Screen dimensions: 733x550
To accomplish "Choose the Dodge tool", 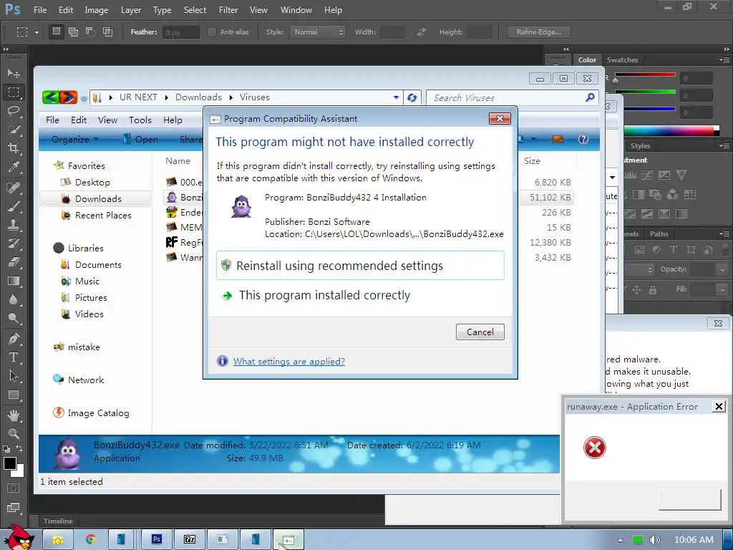I will pos(14,319).
